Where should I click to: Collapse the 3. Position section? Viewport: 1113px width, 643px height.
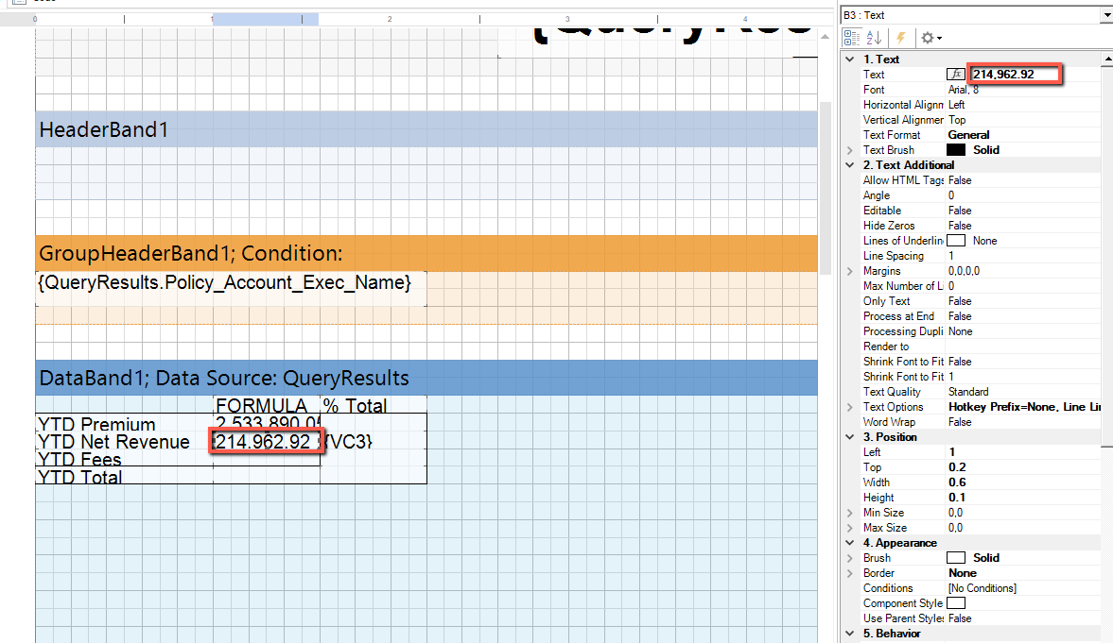[849, 437]
